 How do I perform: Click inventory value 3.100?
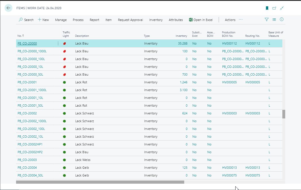184,90
